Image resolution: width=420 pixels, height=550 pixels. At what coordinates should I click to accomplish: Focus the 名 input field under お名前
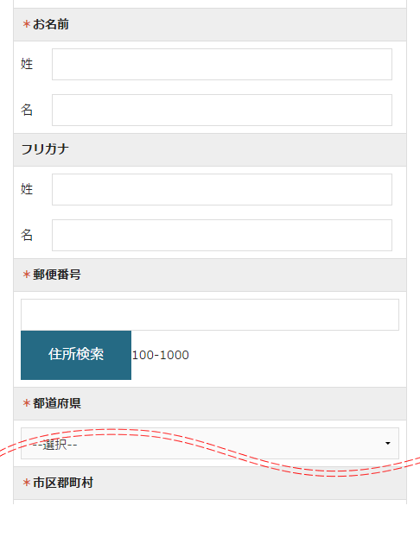point(222,111)
